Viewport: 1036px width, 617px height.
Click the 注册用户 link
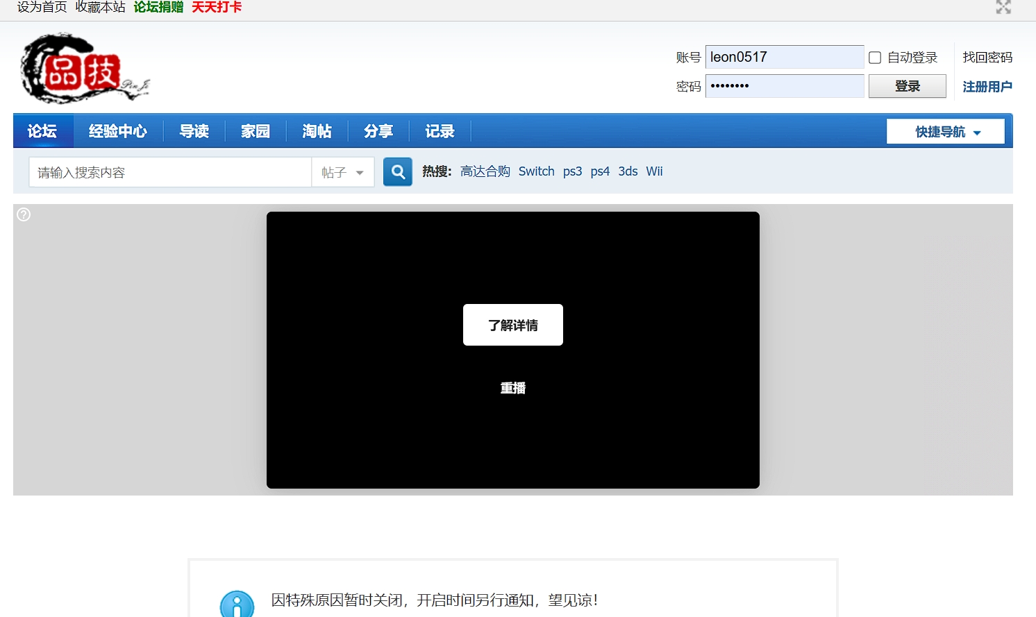[987, 87]
